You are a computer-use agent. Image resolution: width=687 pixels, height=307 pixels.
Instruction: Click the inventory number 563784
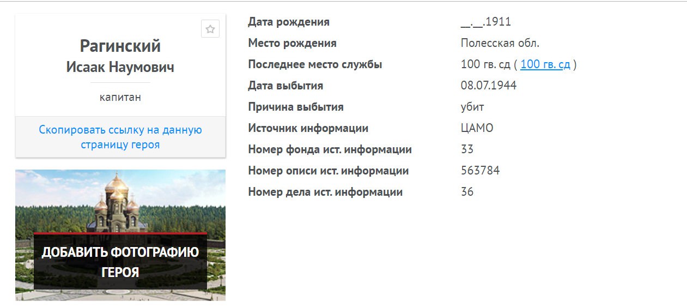pyautogui.click(x=480, y=171)
